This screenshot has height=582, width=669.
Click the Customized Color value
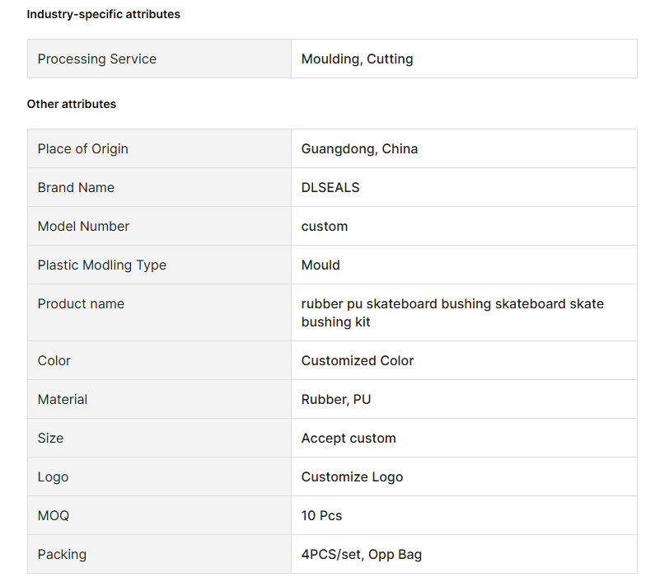tap(357, 360)
